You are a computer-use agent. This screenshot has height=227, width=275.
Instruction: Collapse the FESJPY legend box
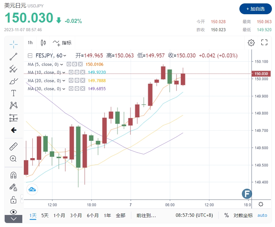pyautogui.click(x=30, y=56)
